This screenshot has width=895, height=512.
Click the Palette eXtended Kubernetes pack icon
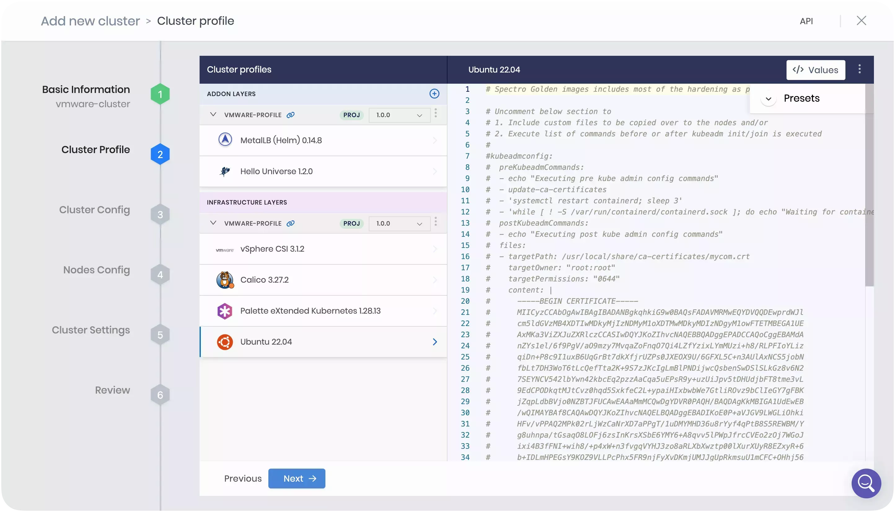(x=225, y=311)
